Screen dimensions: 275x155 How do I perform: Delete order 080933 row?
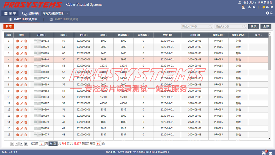click(26, 97)
